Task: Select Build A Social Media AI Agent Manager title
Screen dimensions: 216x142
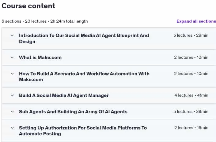Action: click(x=64, y=95)
